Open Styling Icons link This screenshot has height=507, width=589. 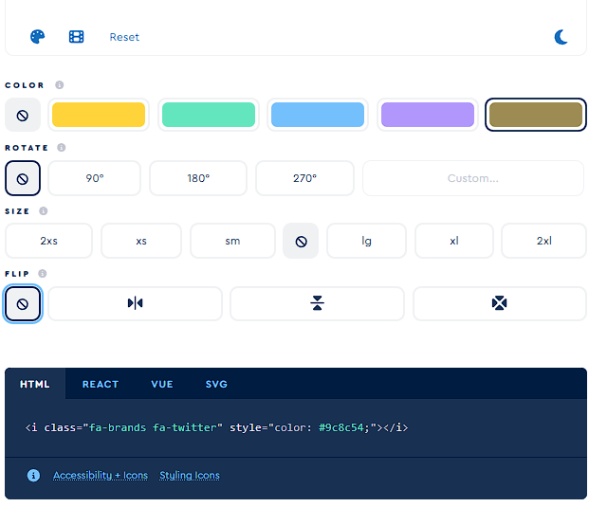coord(190,476)
